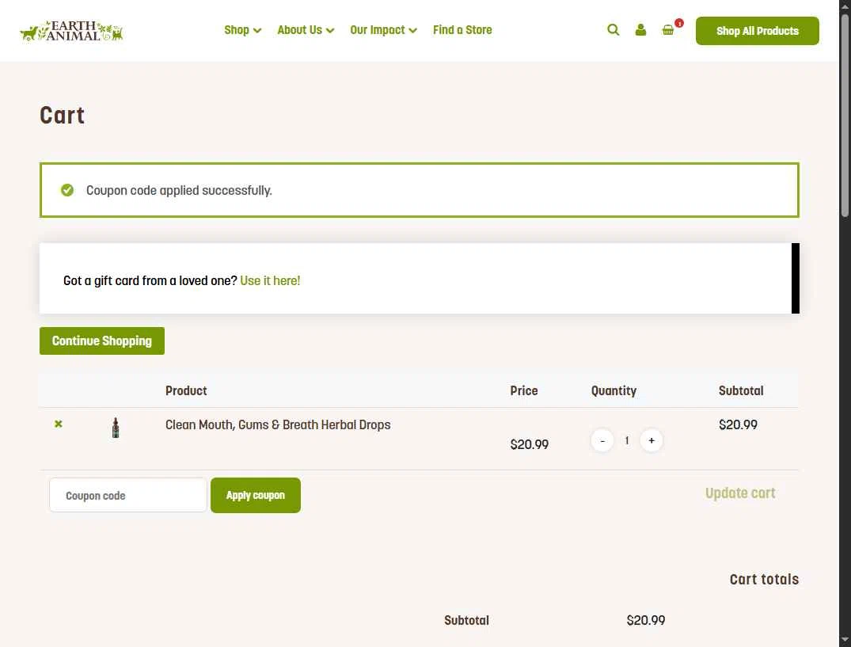Expand the Our Impact dropdown menu
Screen dimensions: 851x647
(383, 30)
